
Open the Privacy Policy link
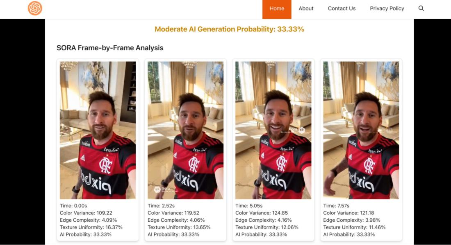coord(387,9)
